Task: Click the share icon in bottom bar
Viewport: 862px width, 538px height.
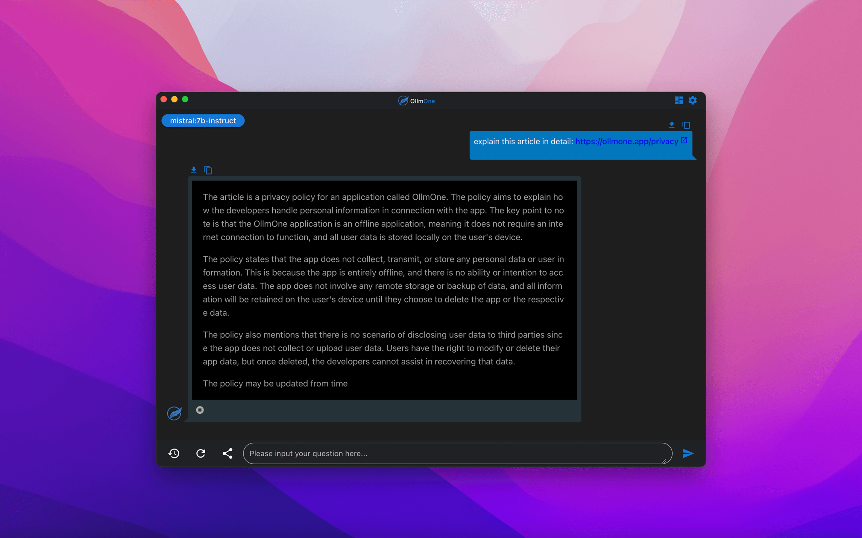Action: pos(227,453)
